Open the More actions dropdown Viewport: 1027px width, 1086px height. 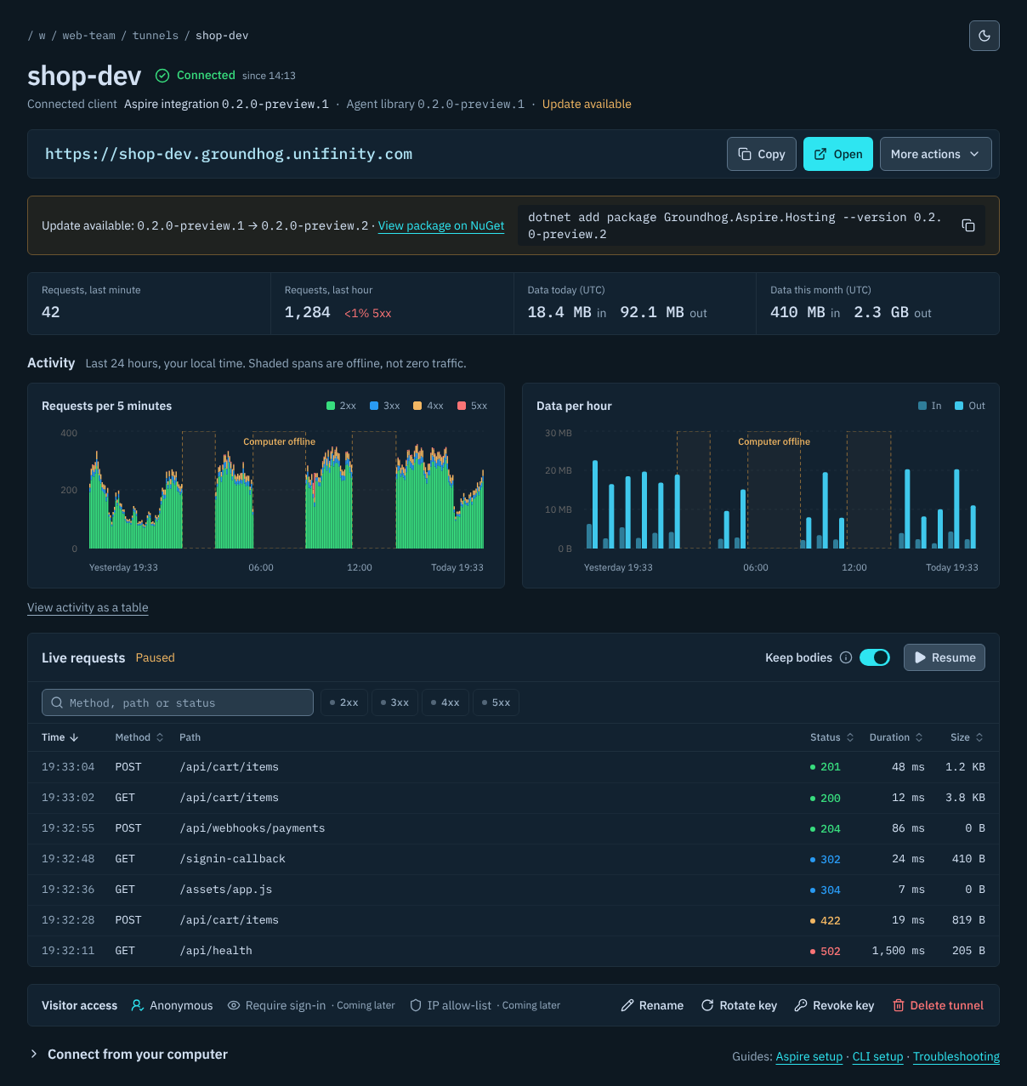(x=935, y=154)
